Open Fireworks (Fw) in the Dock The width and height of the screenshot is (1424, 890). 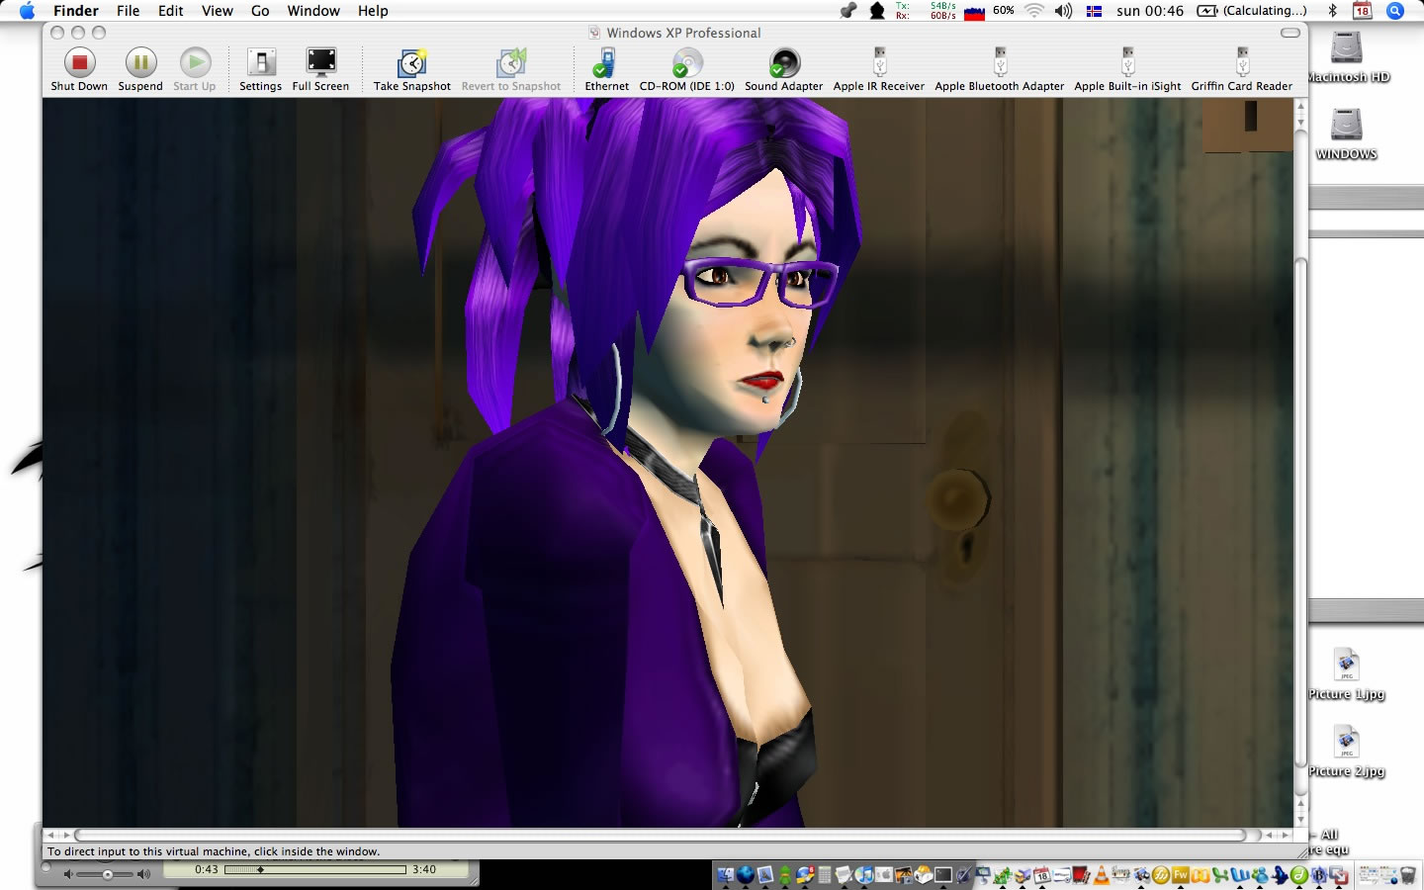pos(1181,875)
